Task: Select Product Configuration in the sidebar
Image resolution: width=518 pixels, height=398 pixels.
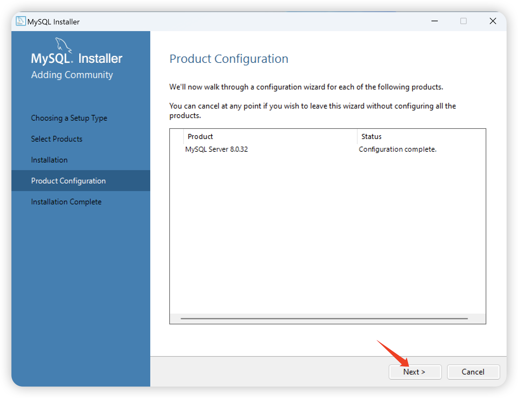Action: (x=81, y=181)
